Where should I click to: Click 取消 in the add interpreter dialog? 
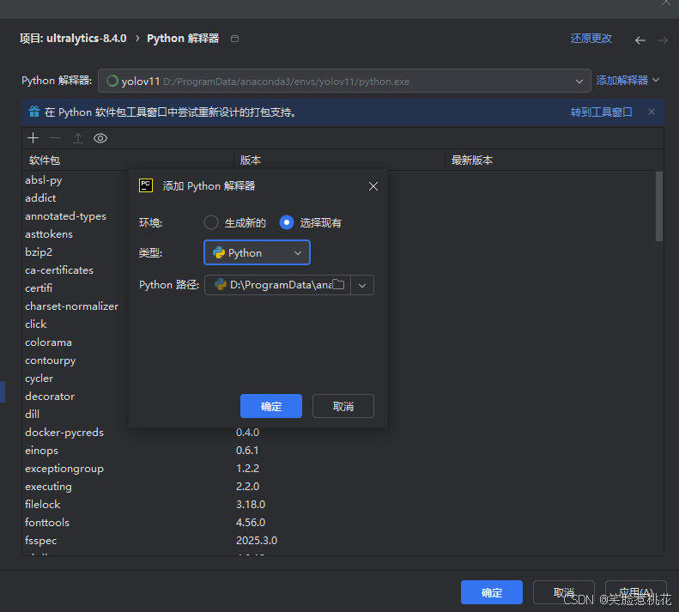pos(343,406)
